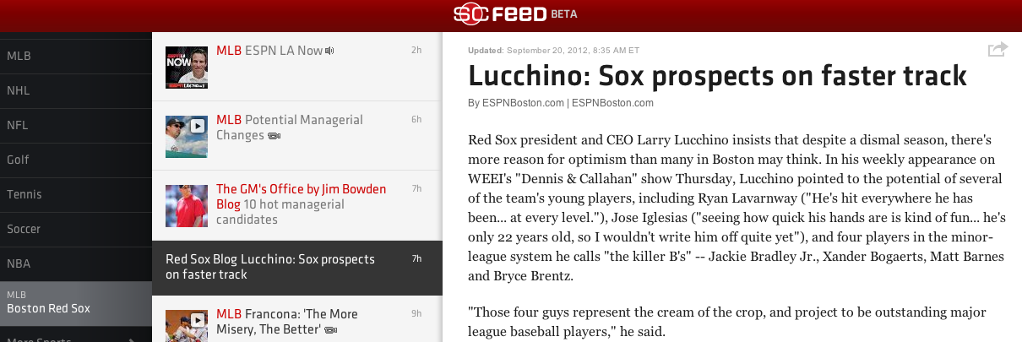
Task: Select NHL in the sports sidebar
Action: pyautogui.click(x=19, y=90)
